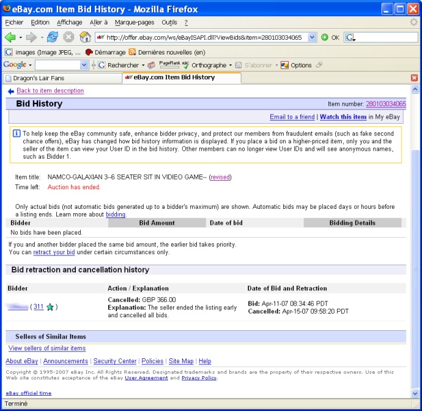422x411 pixels.
Task: Go to the Home page icon
Action: (85, 37)
